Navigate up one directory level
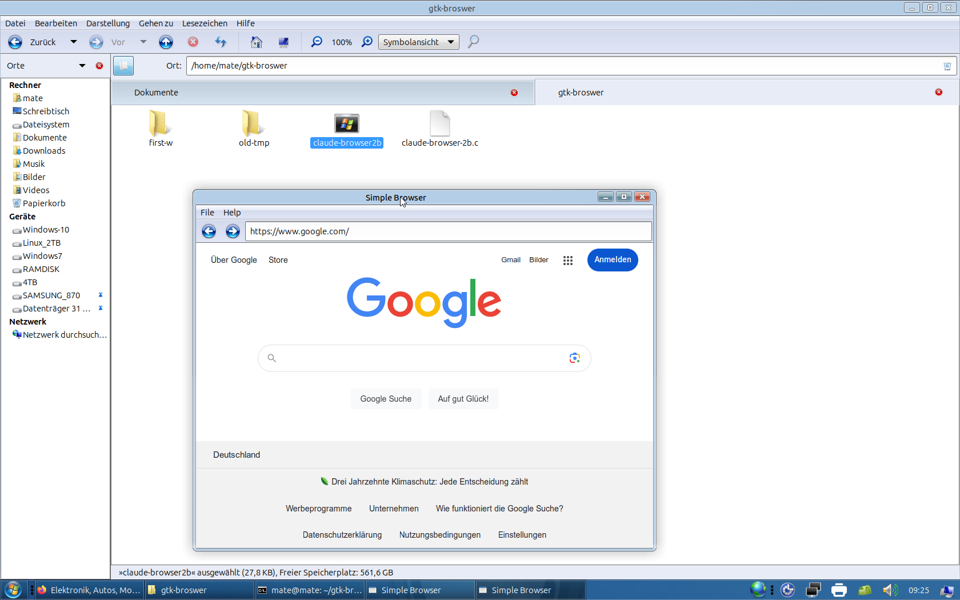This screenshot has width=960, height=600. coord(166,42)
